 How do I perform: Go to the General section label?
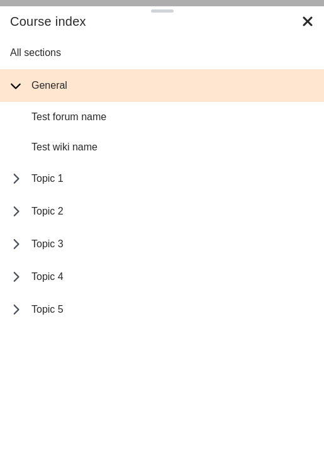(49, 85)
